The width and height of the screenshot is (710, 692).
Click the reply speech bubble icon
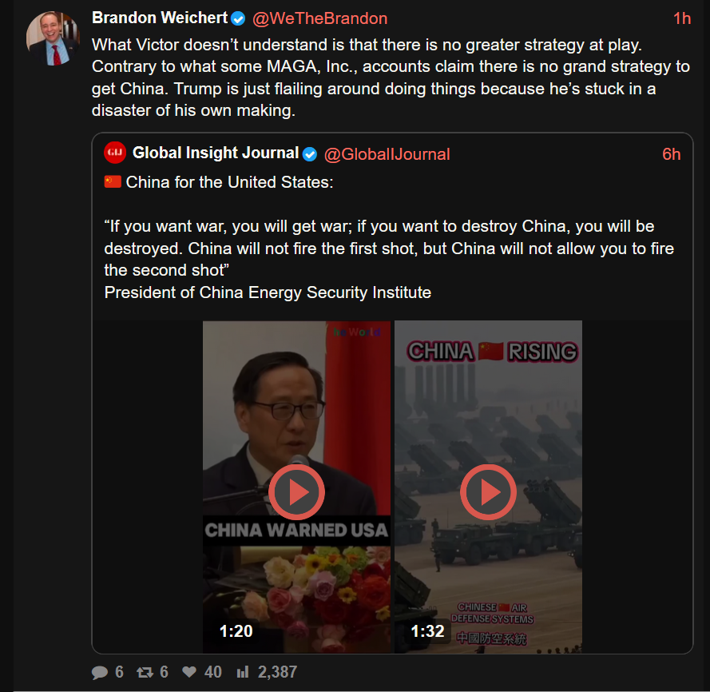click(100, 672)
